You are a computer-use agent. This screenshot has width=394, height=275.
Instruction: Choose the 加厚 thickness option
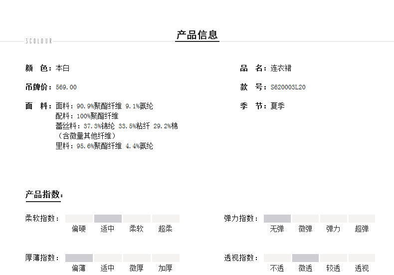165,269
